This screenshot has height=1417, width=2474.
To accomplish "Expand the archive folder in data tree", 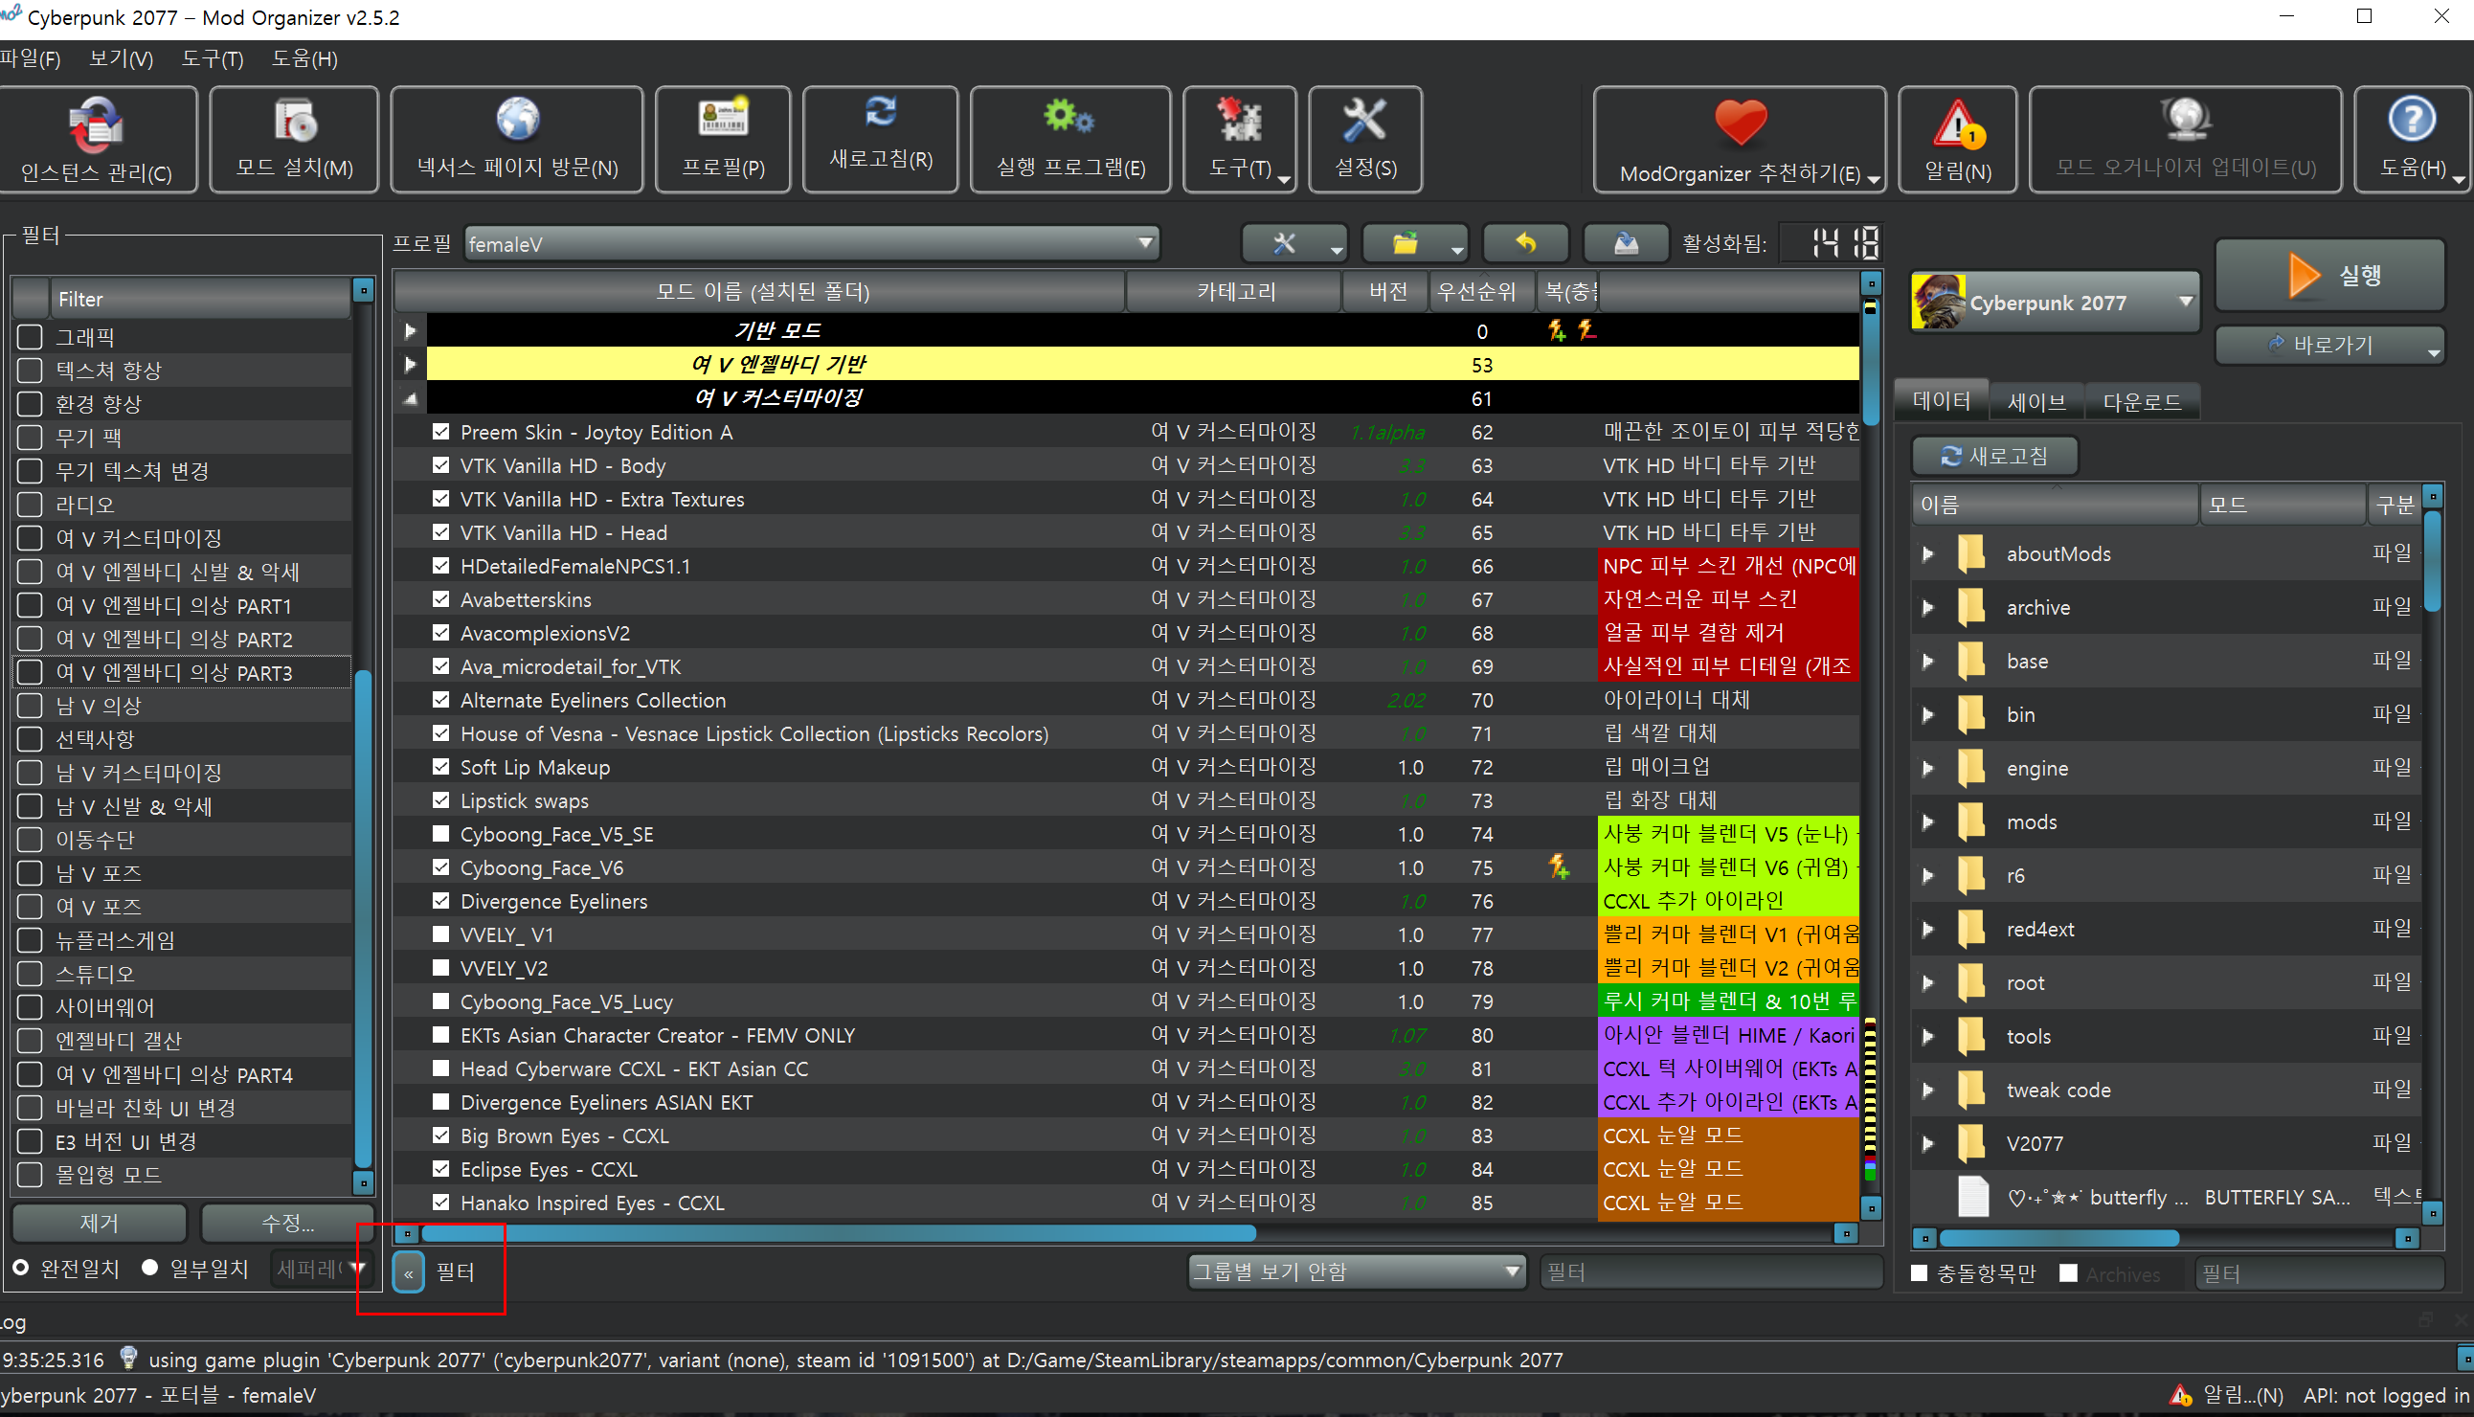I will [1928, 608].
